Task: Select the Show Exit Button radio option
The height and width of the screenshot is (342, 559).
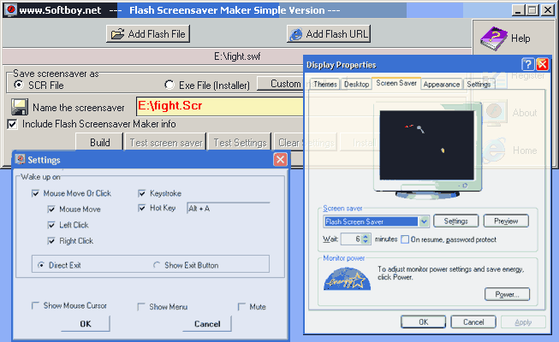Action: [157, 265]
